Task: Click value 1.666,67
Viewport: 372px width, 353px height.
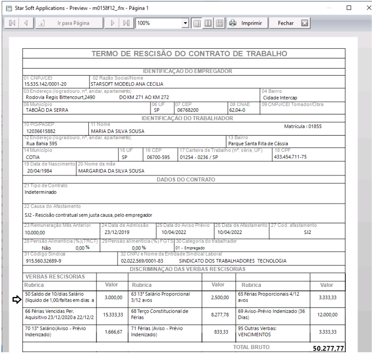Action: coord(114,332)
